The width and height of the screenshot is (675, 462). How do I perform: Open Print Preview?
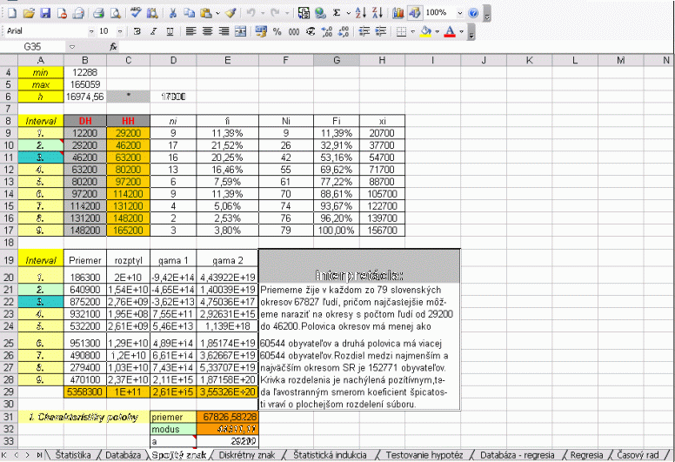coord(115,13)
